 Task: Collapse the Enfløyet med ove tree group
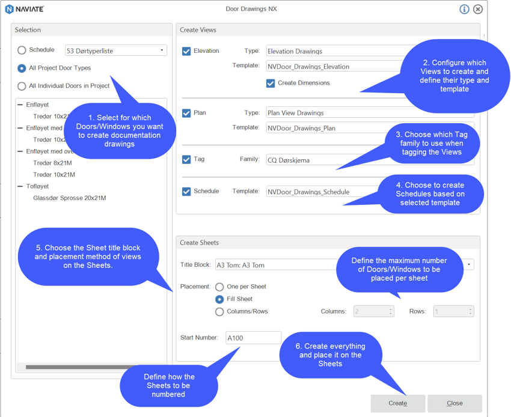pyautogui.click(x=20, y=151)
